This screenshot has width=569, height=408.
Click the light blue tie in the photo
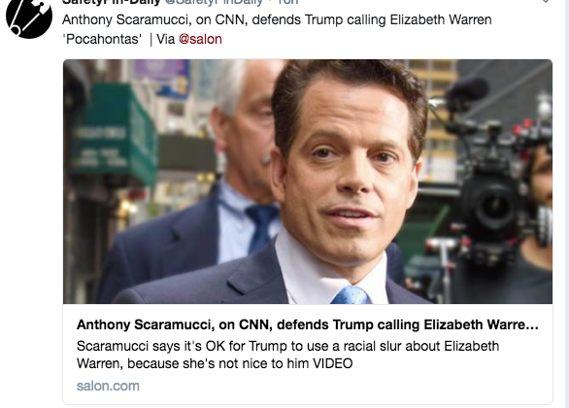[351, 295]
